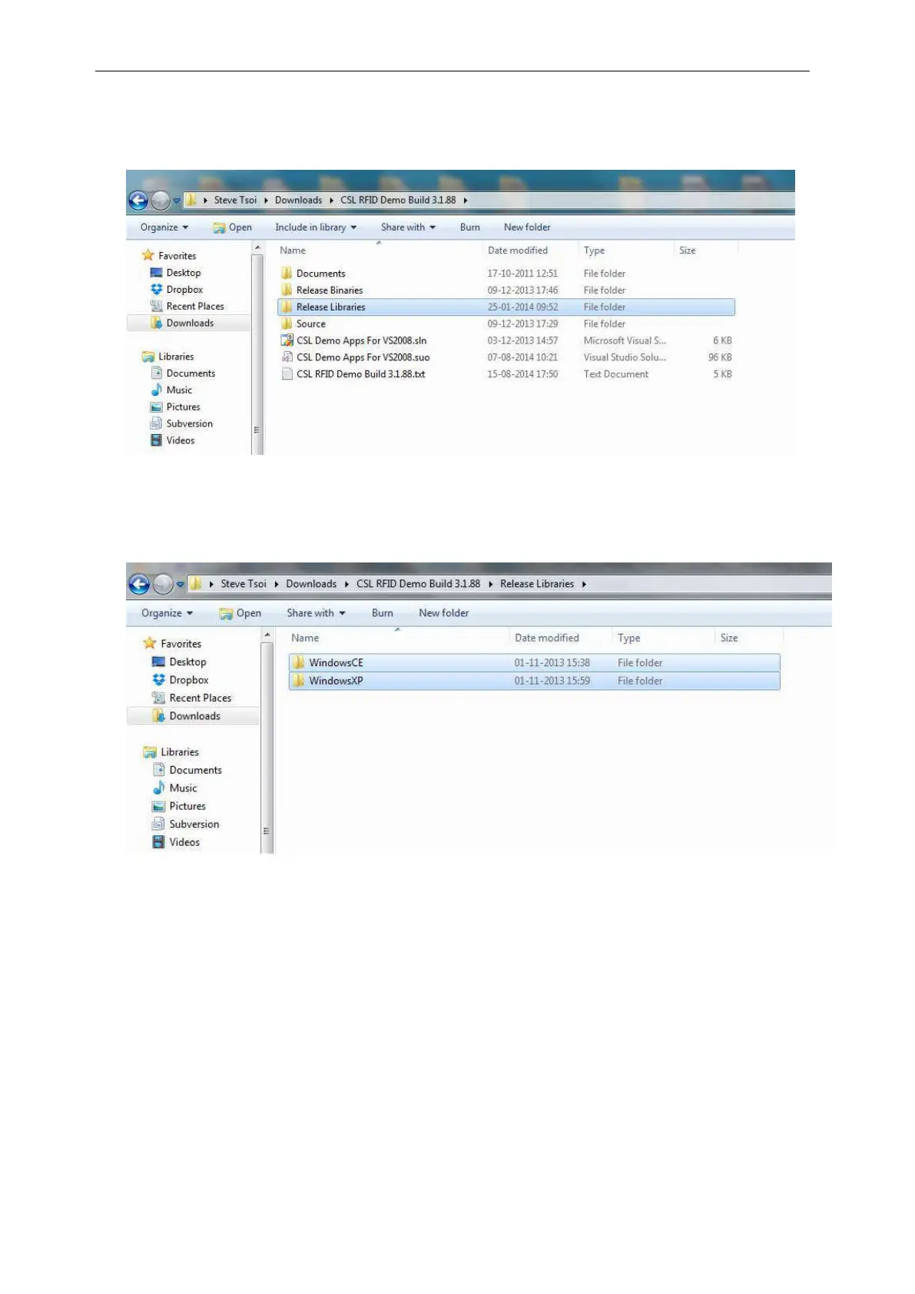Viewport: 915px width, 1294px height.
Task: Open Organize menu in bottom window
Action: coord(167,613)
